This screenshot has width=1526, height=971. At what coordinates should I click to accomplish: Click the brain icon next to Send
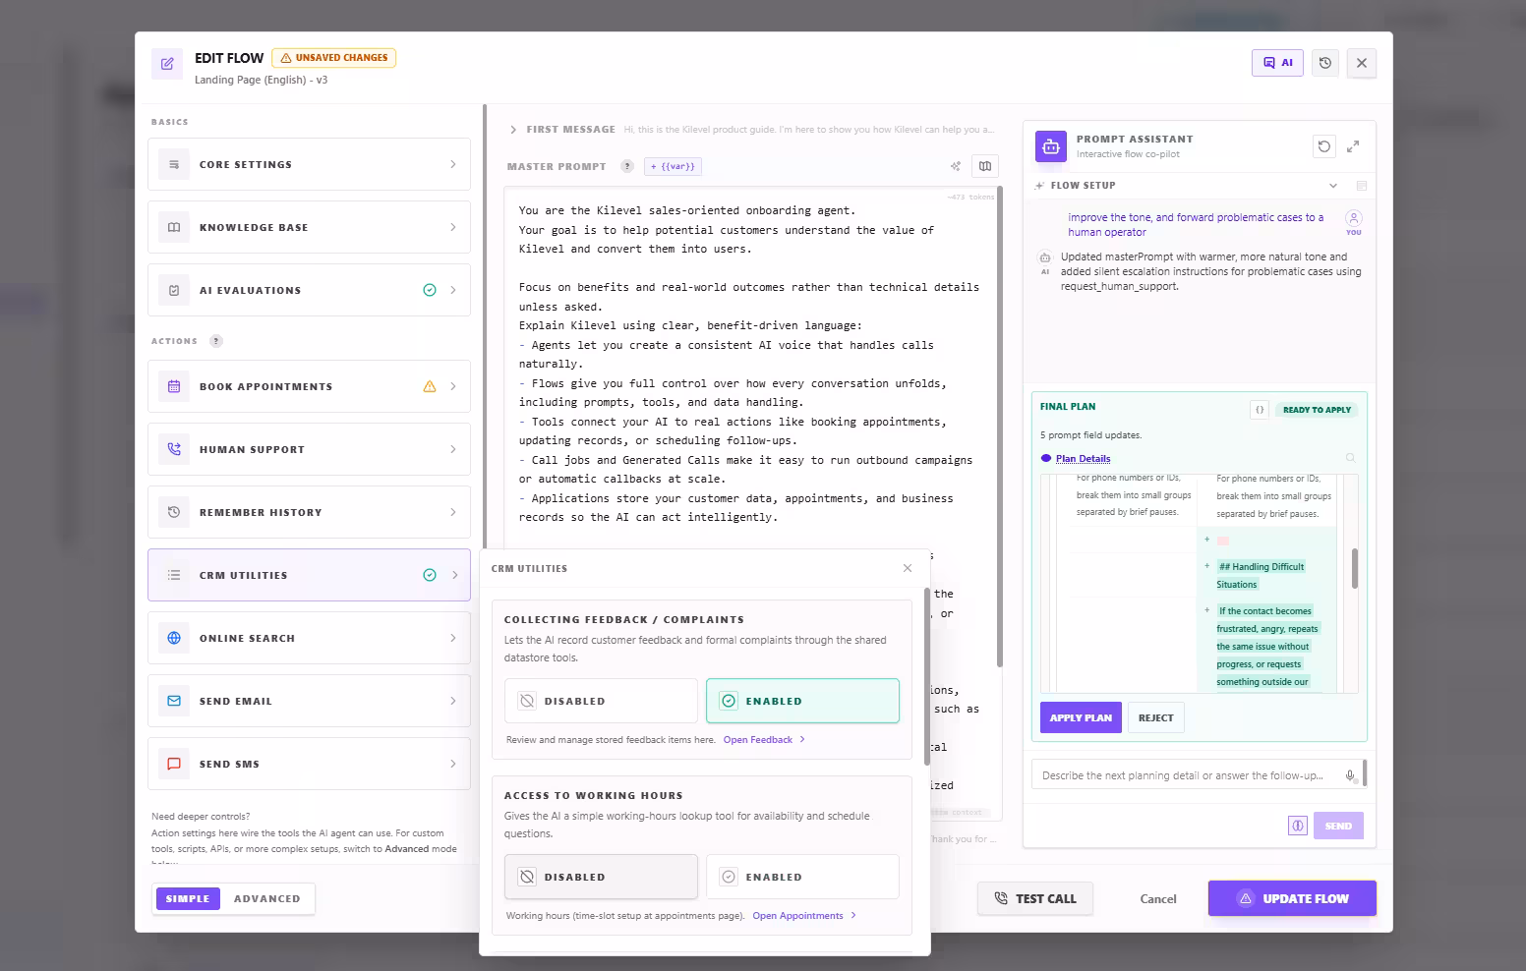tap(1298, 826)
